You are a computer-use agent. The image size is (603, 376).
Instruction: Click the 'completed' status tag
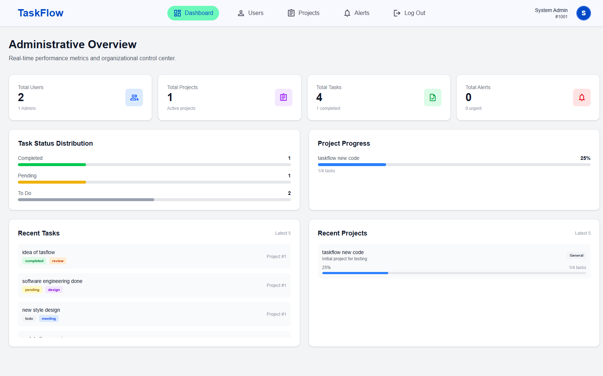[x=34, y=261]
